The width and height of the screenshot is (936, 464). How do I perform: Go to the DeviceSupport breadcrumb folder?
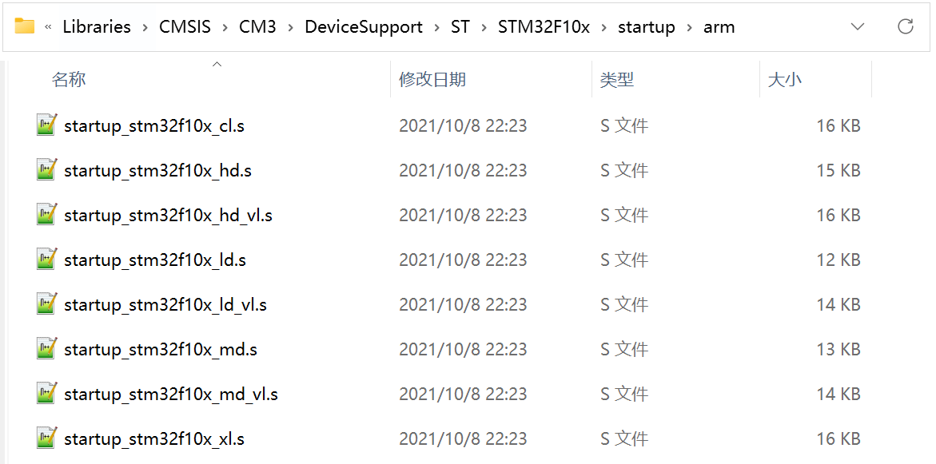pyautogui.click(x=364, y=26)
